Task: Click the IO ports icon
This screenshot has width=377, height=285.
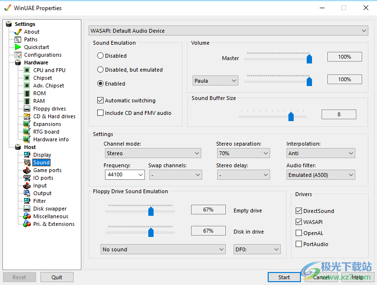Action: click(27, 178)
